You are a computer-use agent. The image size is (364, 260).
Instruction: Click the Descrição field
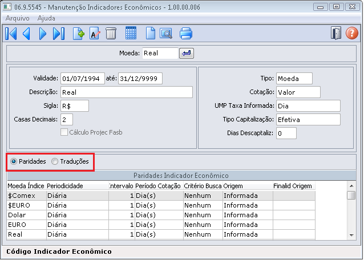point(127,92)
